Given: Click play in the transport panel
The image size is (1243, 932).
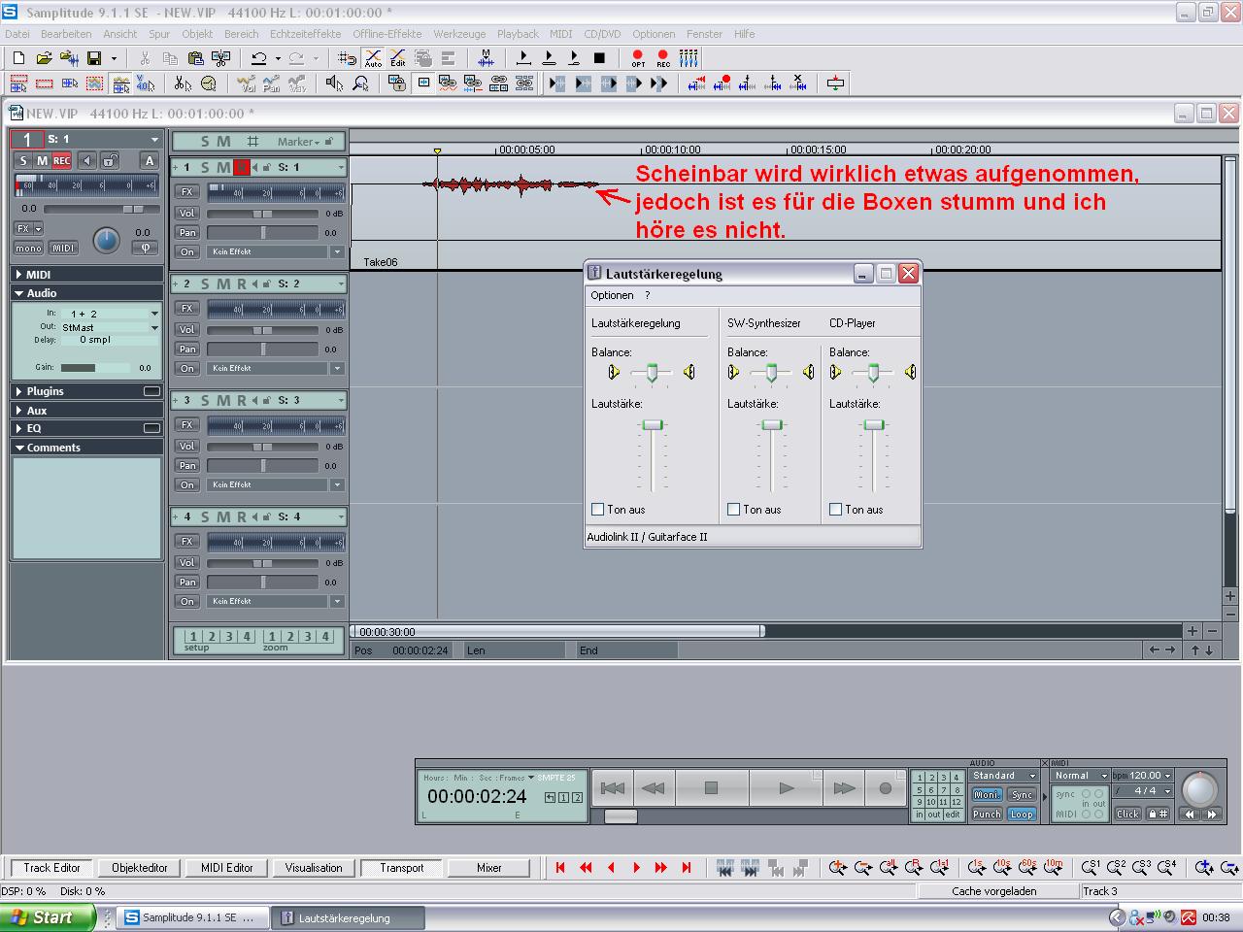Looking at the screenshot, I should (x=788, y=788).
